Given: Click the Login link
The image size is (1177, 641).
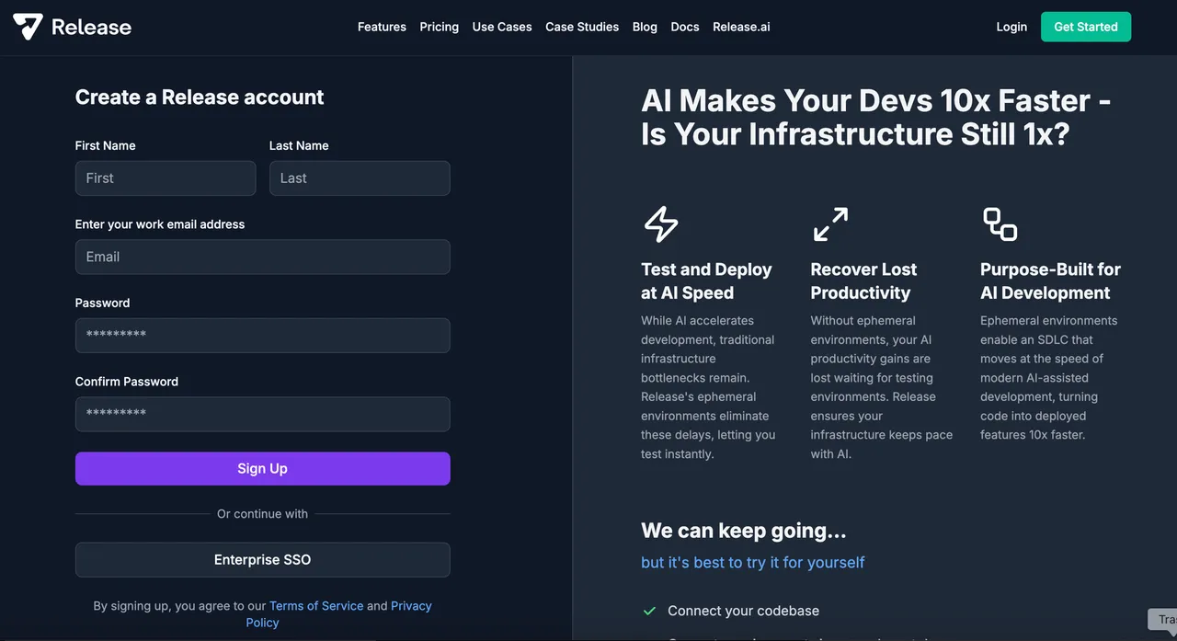Looking at the screenshot, I should 1011,27.
